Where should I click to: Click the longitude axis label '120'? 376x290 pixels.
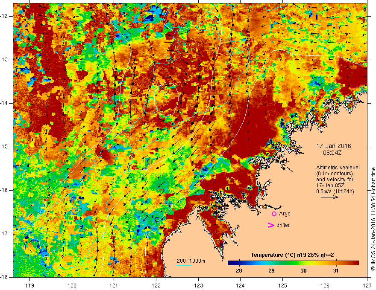72,285
